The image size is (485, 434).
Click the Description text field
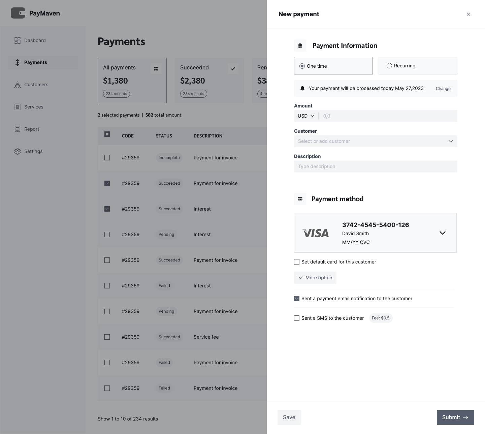(x=375, y=166)
